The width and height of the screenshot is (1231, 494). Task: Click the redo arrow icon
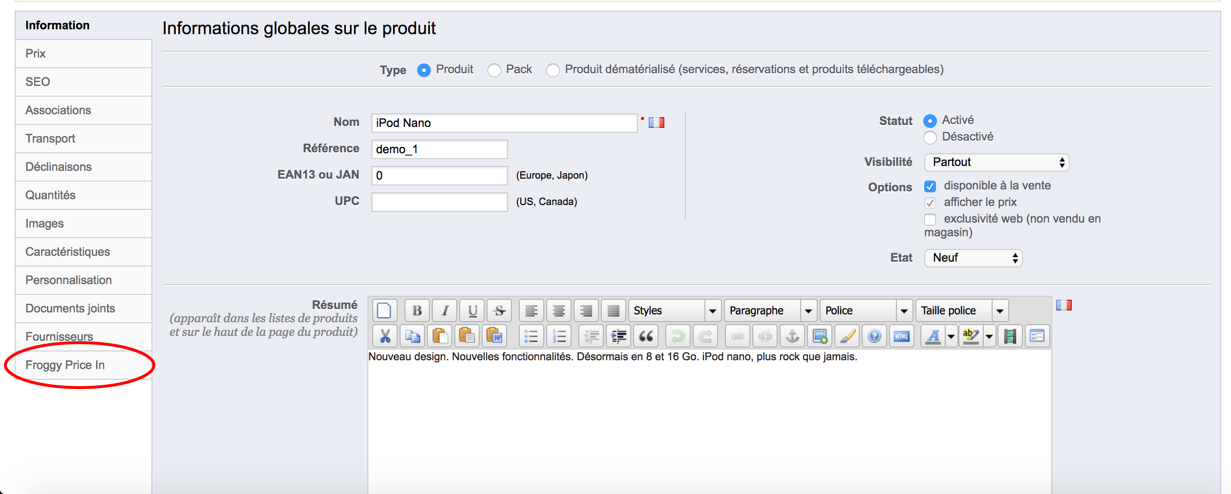point(705,336)
